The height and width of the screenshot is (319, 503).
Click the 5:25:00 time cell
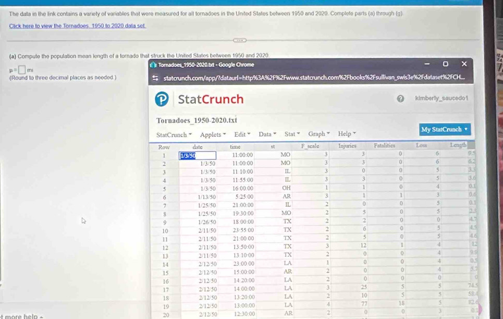[244, 197]
